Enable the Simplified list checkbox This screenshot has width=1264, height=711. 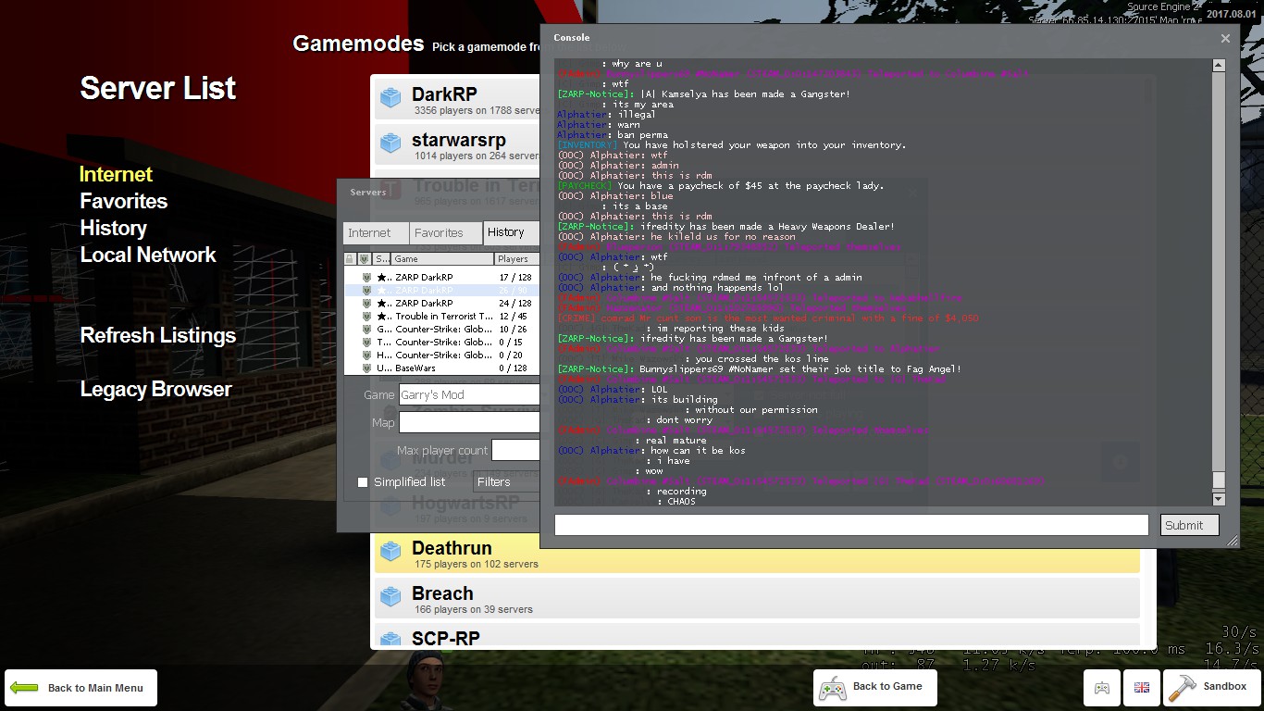363,482
